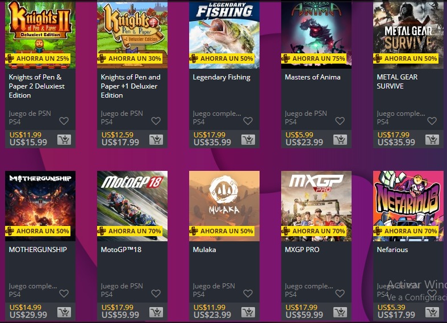
Task: Select the Legendary Fishing cover thumbnail
Action: [x=224, y=35]
